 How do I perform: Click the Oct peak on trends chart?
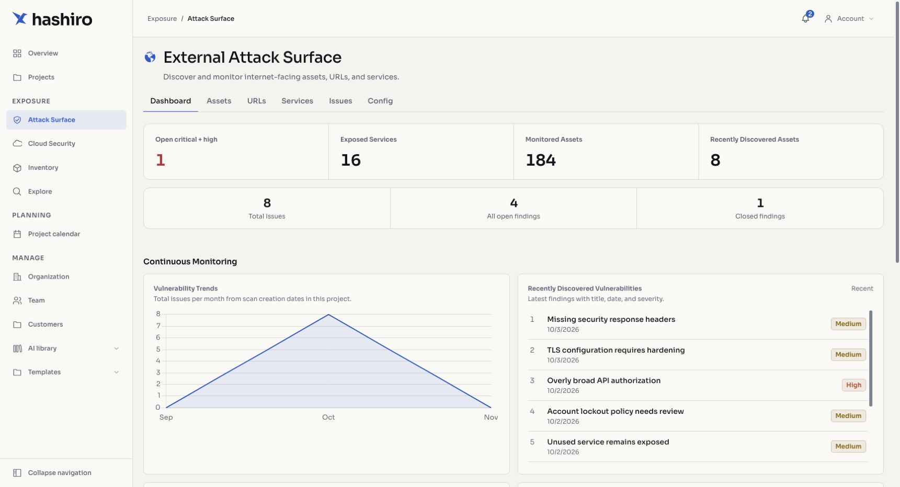pyautogui.click(x=328, y=315)
